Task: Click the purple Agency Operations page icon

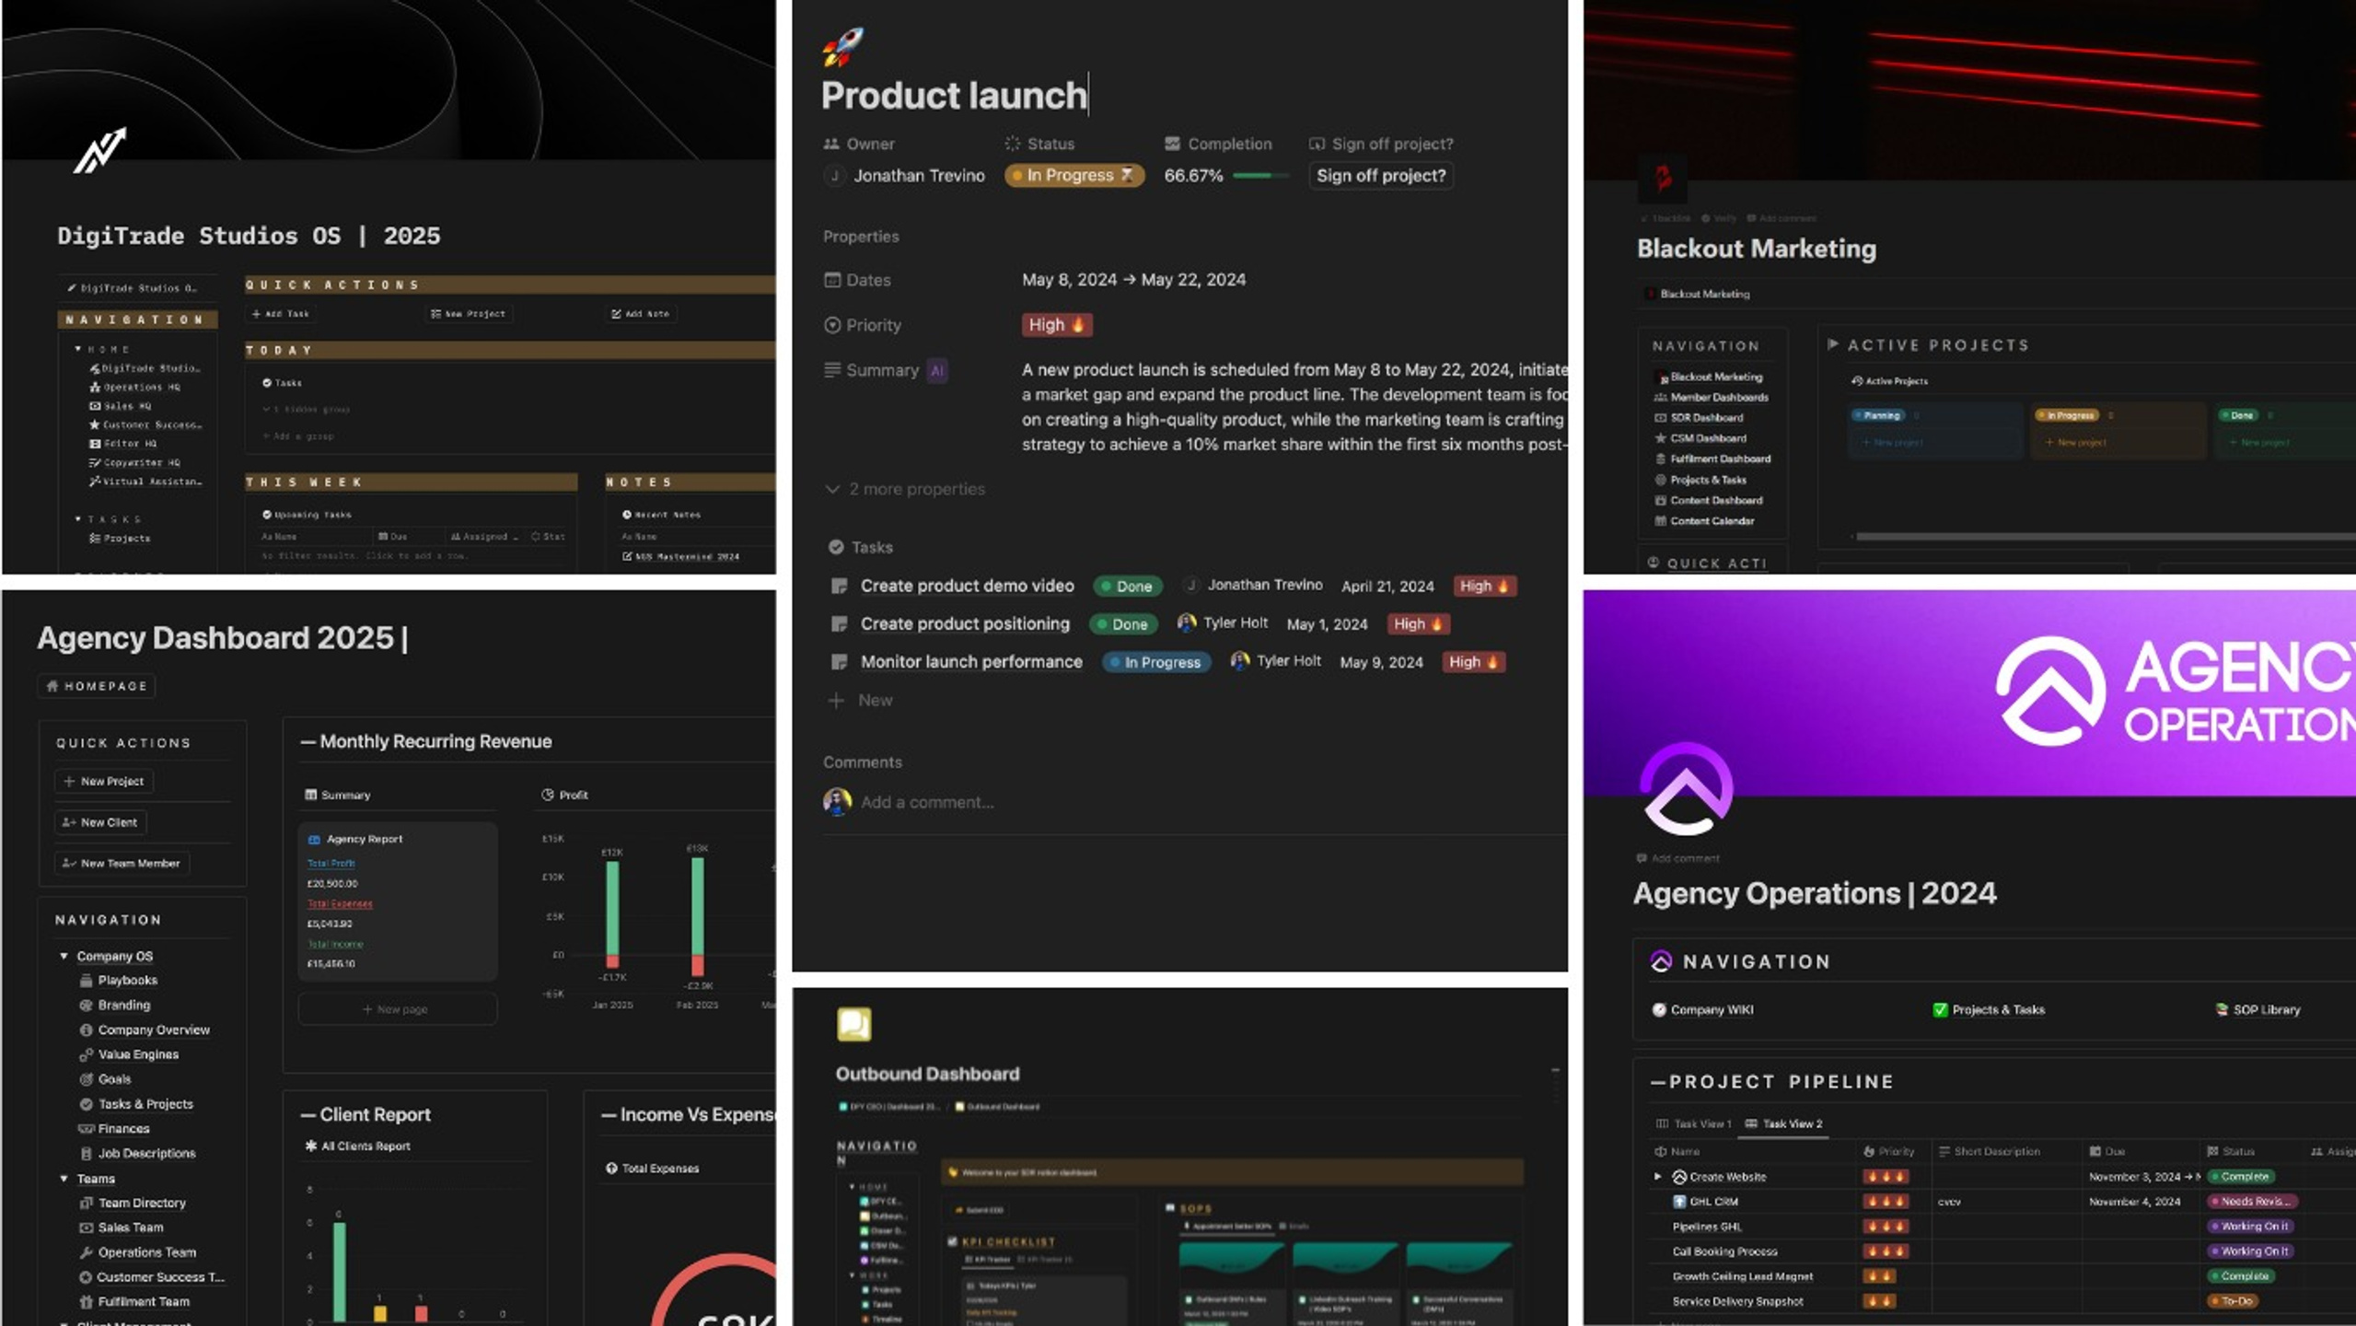Action: pyautogui.click(x=1686, y=789)
